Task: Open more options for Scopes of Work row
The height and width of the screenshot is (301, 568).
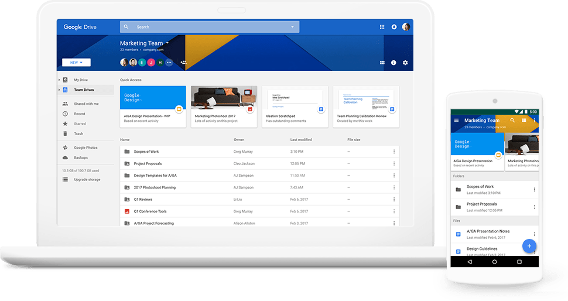Action: [394, 152]
